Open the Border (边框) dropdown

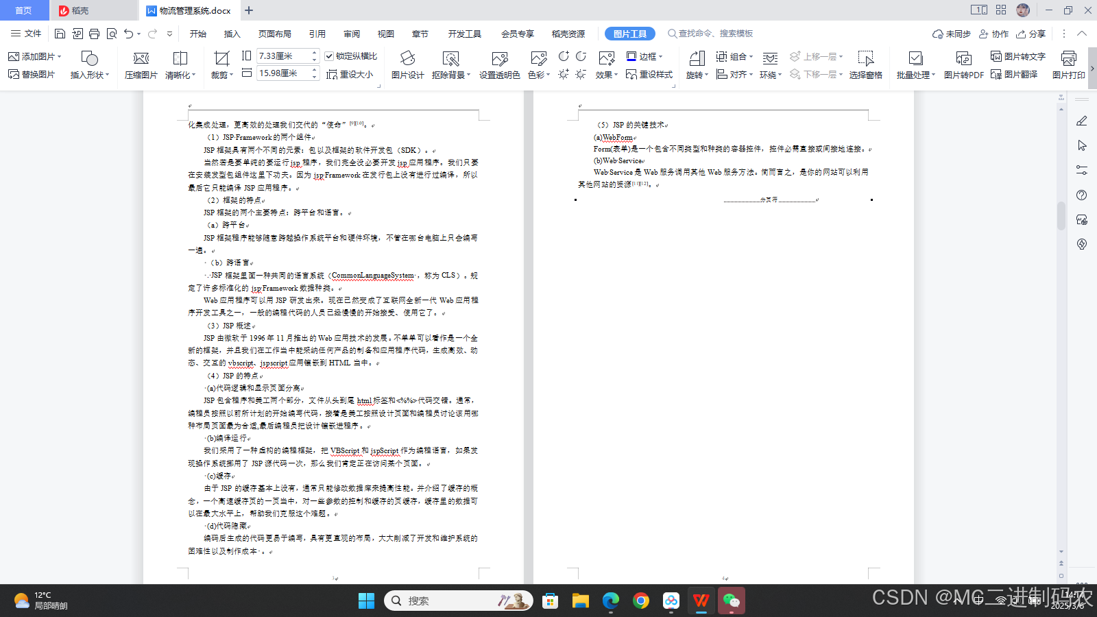click(644, 56)
